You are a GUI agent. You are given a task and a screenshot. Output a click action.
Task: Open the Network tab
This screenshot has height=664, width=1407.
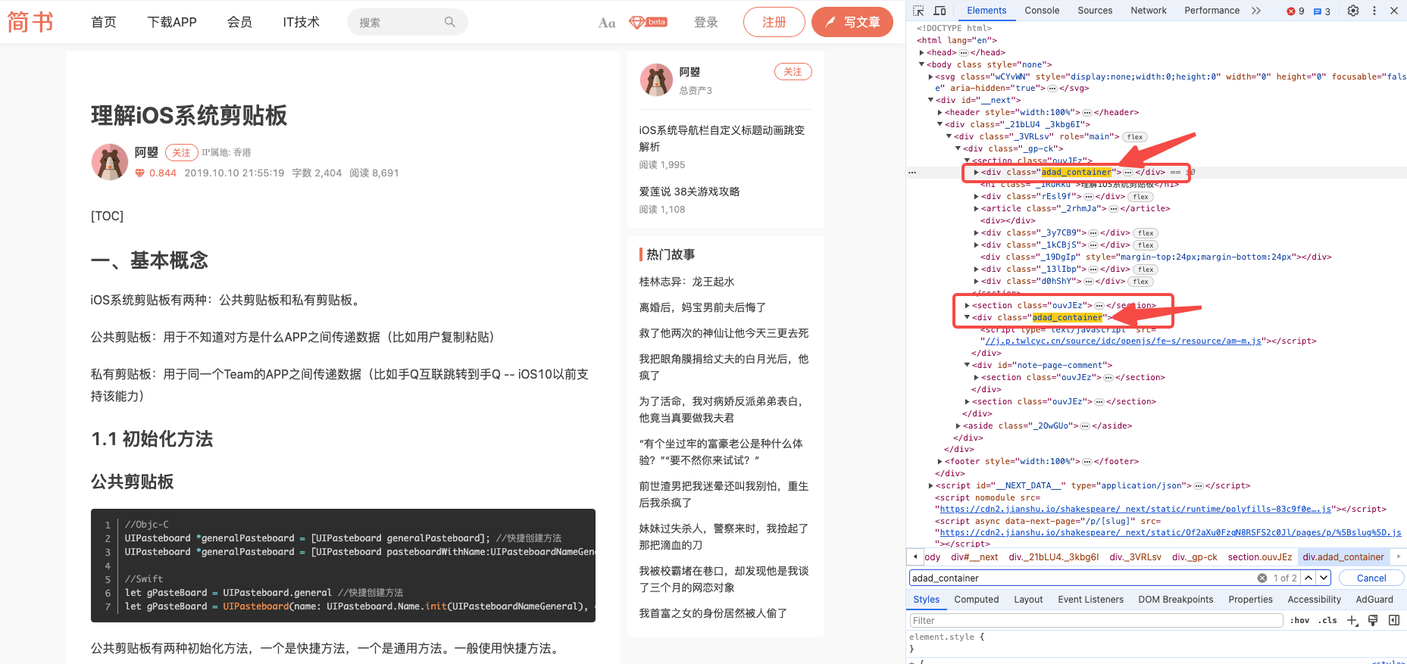click(1149, 11)
